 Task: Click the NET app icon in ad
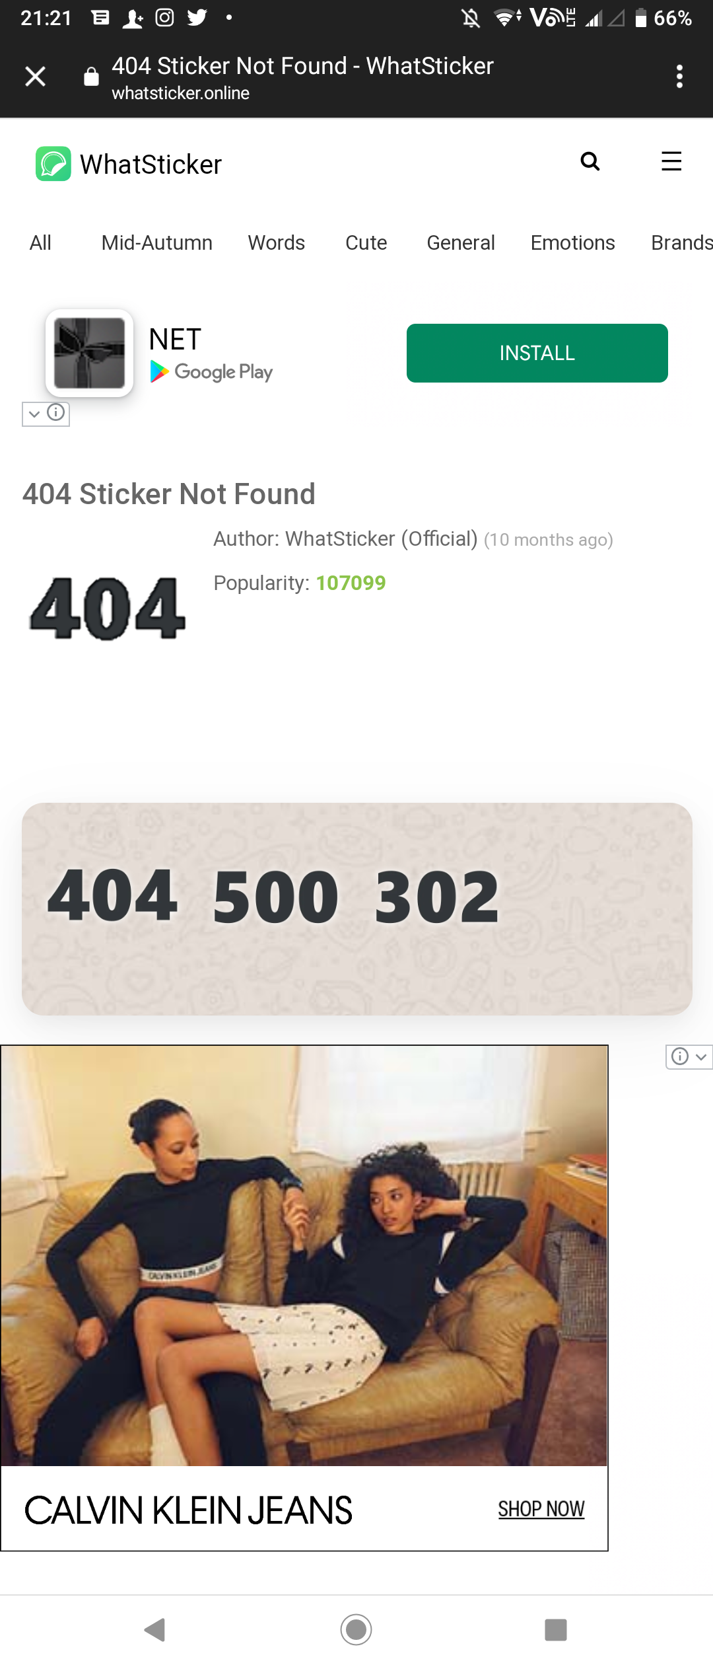(x=89, y=353)
